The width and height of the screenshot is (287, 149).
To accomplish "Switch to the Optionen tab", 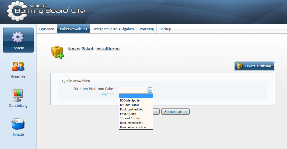I will tap(47, 29).
